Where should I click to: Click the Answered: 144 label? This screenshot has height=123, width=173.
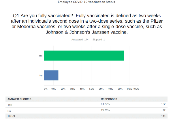coord(80,40)
